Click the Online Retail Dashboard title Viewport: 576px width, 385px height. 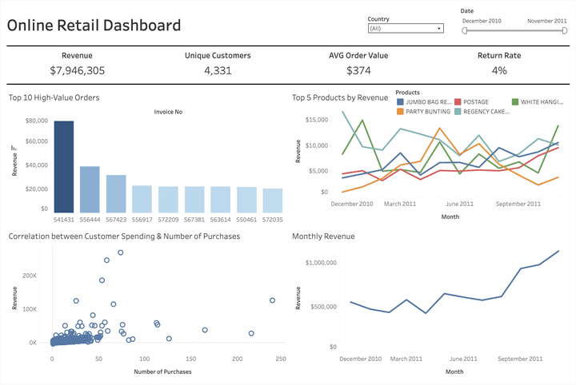point(94,26)
